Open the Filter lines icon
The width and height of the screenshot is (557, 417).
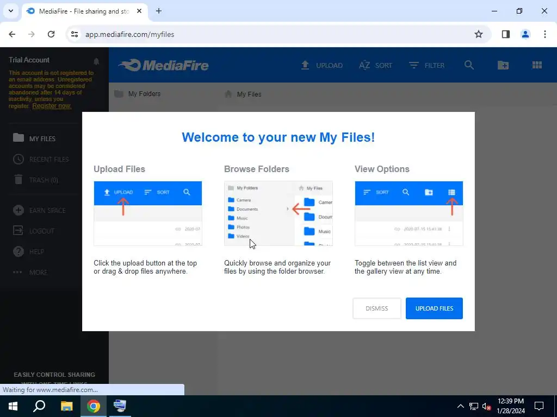click(x=413, y=65)
